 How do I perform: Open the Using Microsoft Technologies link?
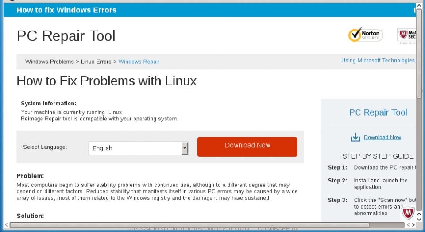(x=378, y=60)
